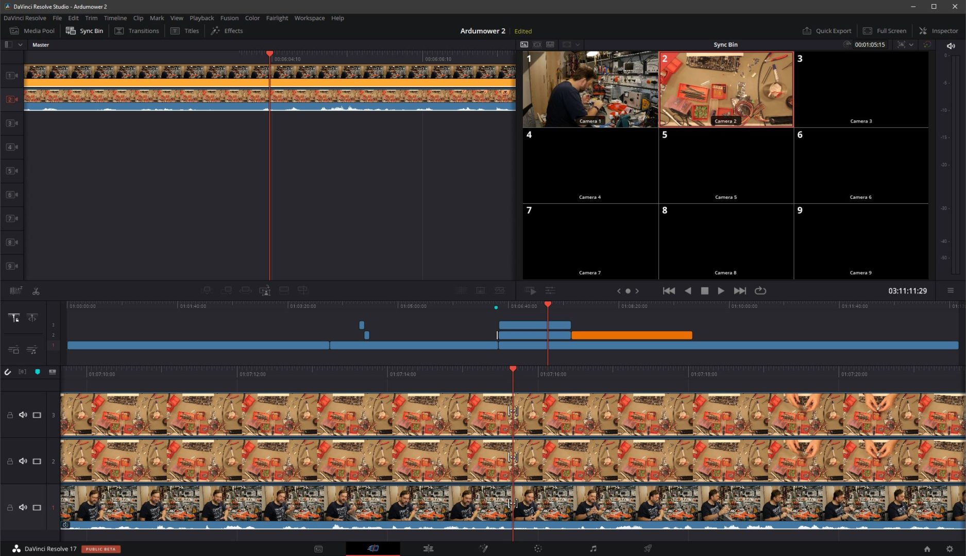Select the split clip scissors tool

click(x=36, y=291)
